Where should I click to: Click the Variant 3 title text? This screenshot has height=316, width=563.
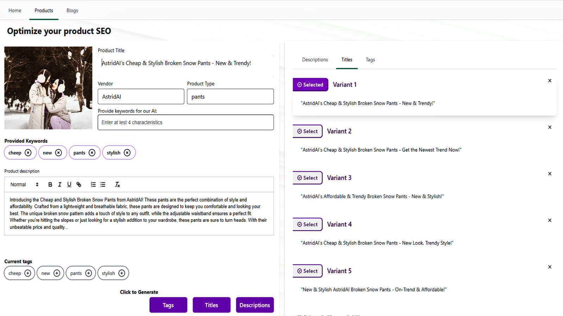click(x=372, y=197)
